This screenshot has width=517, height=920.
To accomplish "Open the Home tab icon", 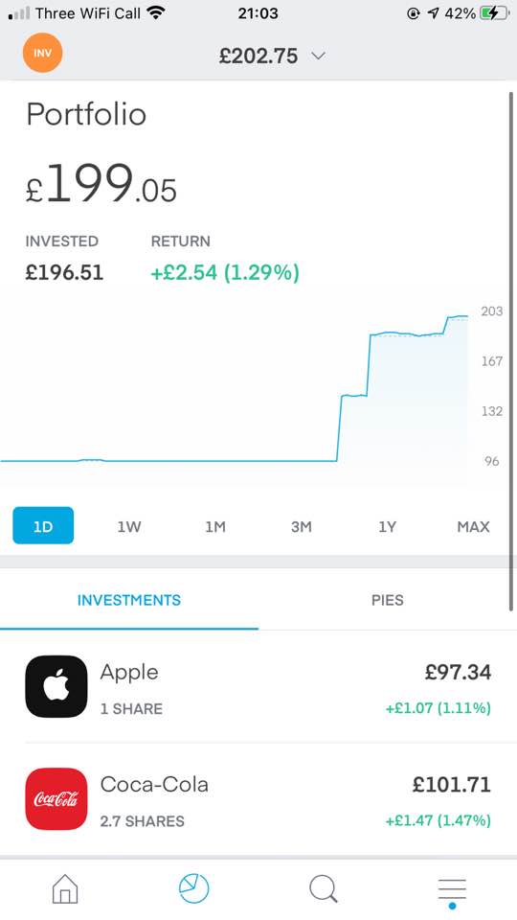I will 65,889.
